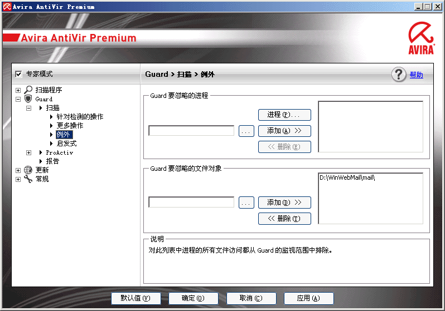Click the globe icon beside 更新
The width and height of the screenshot is (445, 311).
pos(28,170)
